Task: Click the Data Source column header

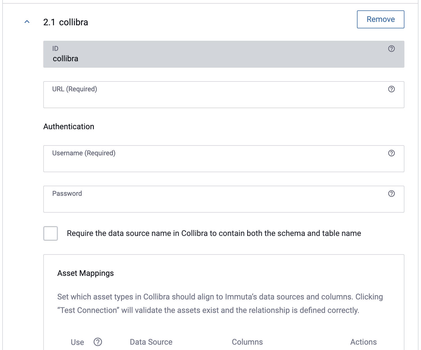Action: 151,342
